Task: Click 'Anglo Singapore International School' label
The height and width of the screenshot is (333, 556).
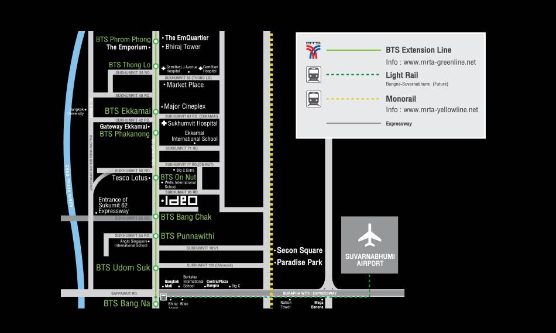Action: pos(131,243)
